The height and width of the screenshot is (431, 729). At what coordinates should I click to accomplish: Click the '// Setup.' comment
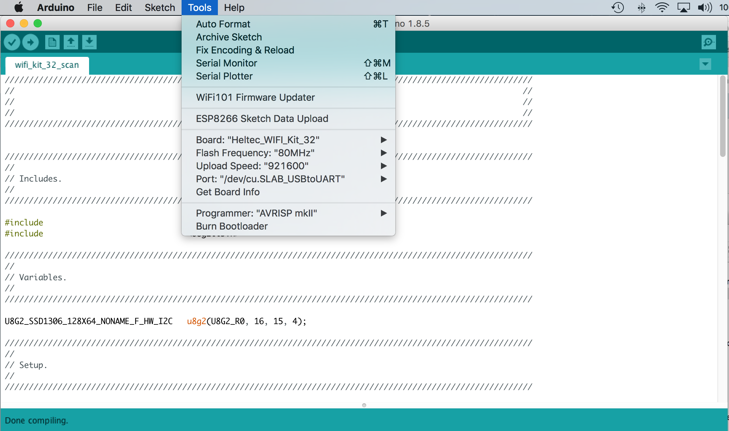(26, 365)
